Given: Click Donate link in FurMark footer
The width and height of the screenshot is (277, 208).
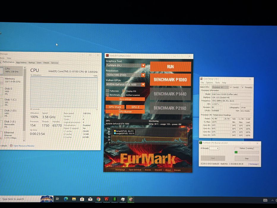Looking at the screenshot, I should click(177, 170).
